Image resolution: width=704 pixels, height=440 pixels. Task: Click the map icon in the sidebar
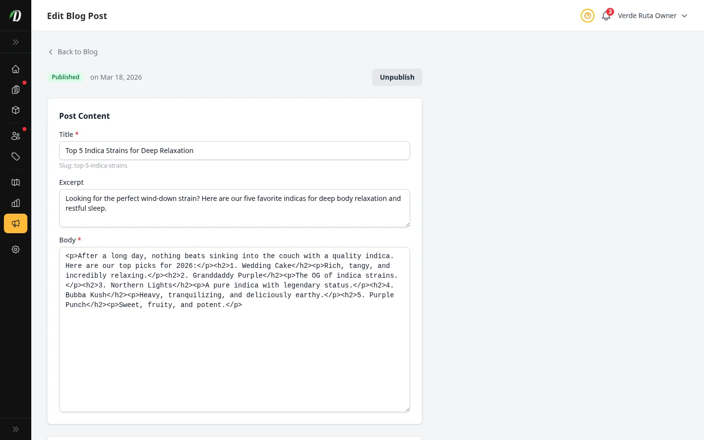[16, 182]
